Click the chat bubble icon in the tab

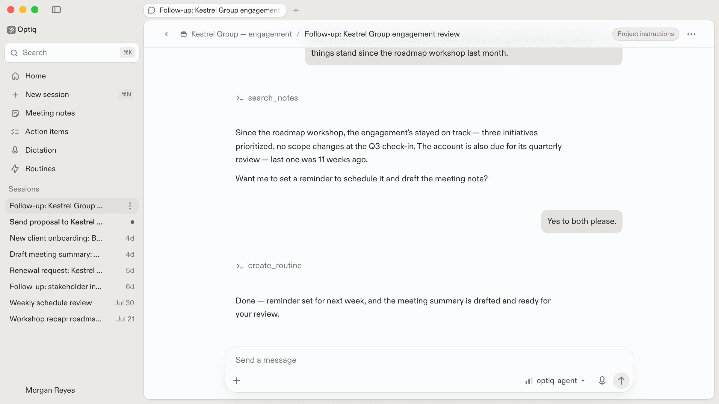[152, 10]
